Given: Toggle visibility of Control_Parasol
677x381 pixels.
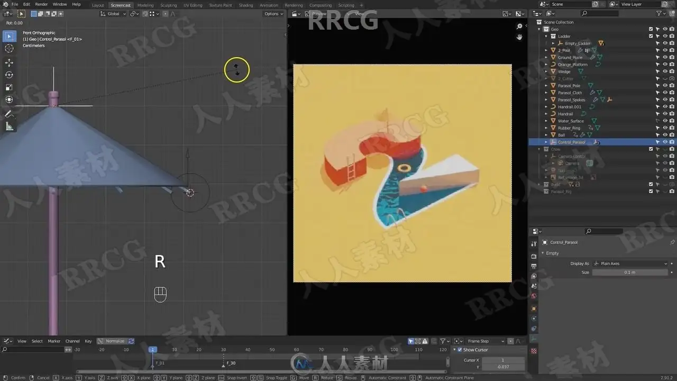Looking at the screenshot, I should tap(665, 142).
